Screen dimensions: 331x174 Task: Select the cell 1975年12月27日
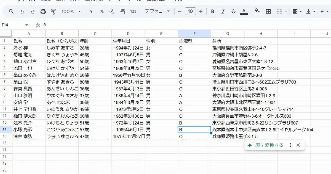point(128,136)
